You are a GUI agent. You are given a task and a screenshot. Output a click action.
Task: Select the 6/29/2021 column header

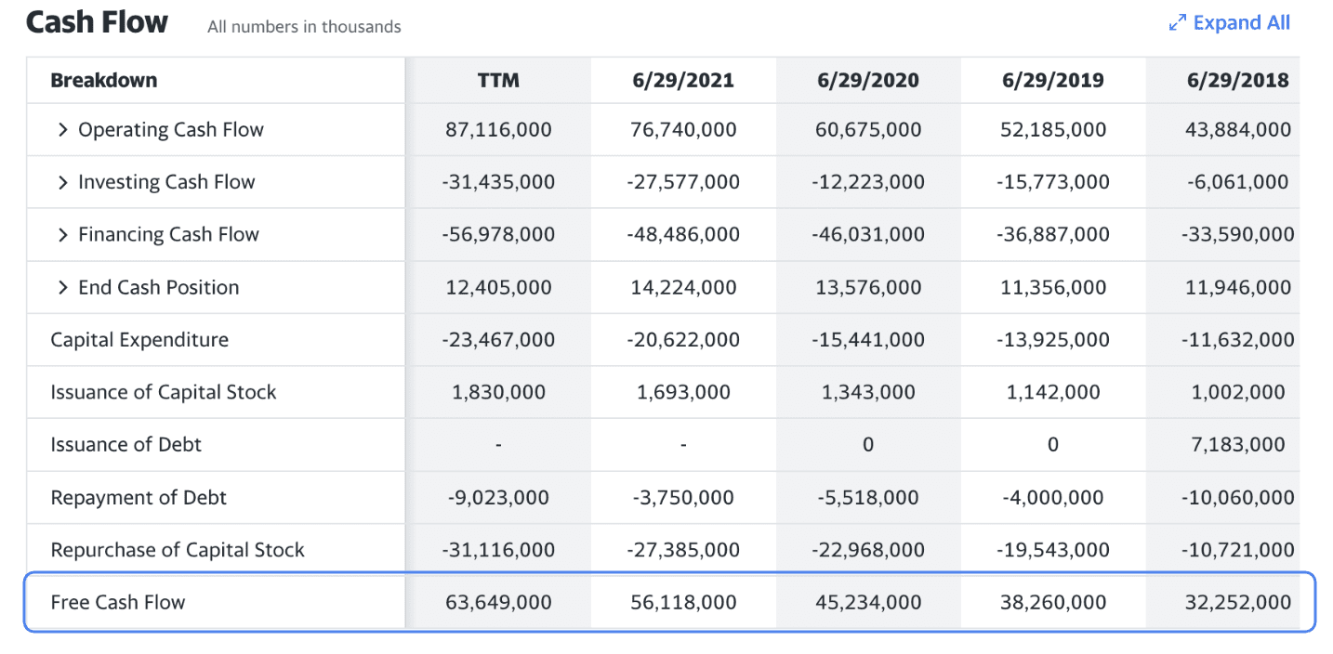click(x=682, y=81)
